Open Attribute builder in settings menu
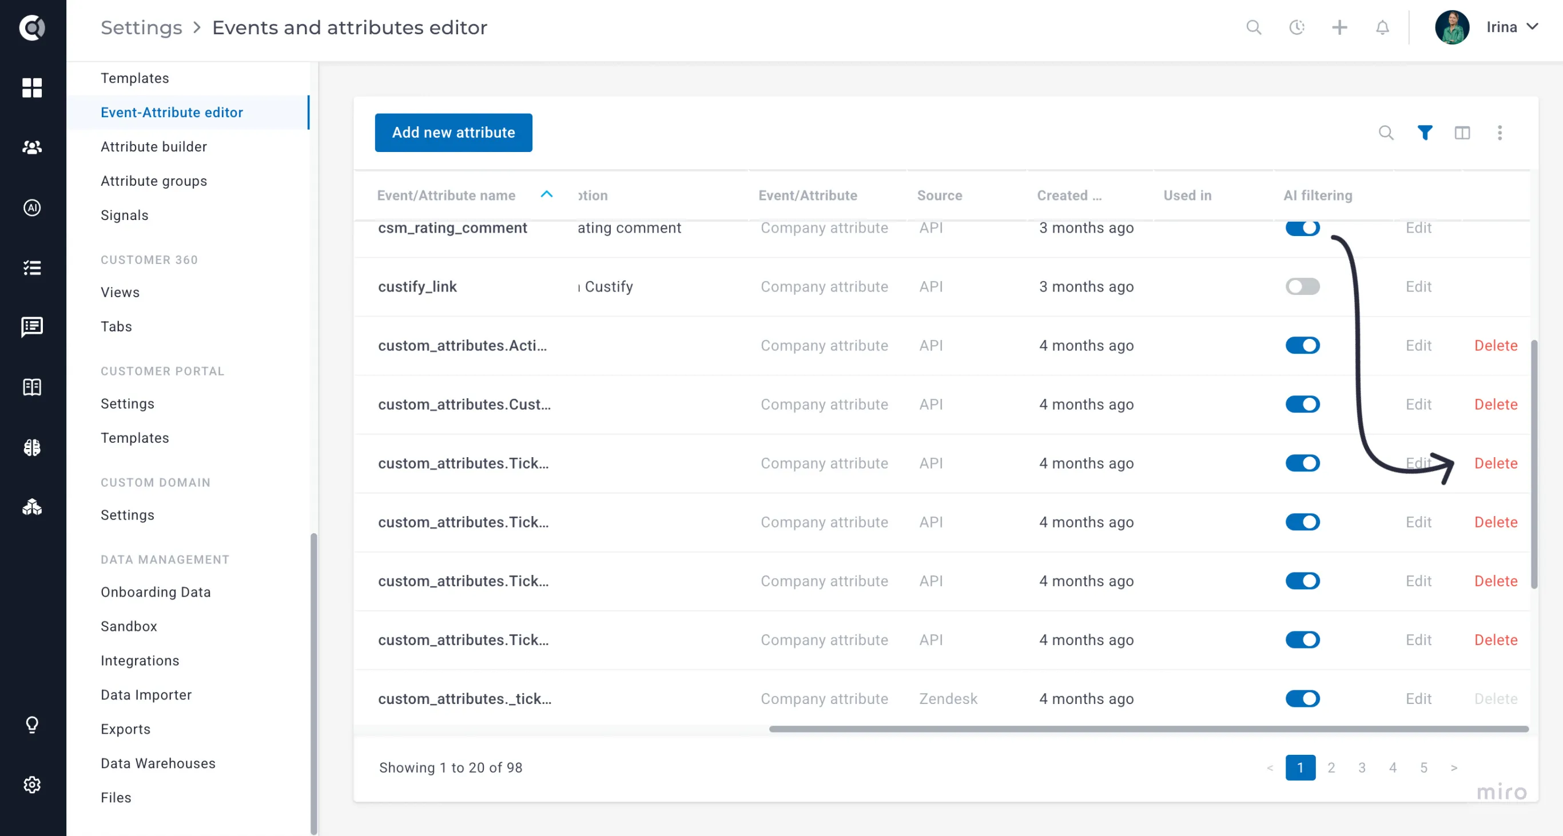 [154, 147]
